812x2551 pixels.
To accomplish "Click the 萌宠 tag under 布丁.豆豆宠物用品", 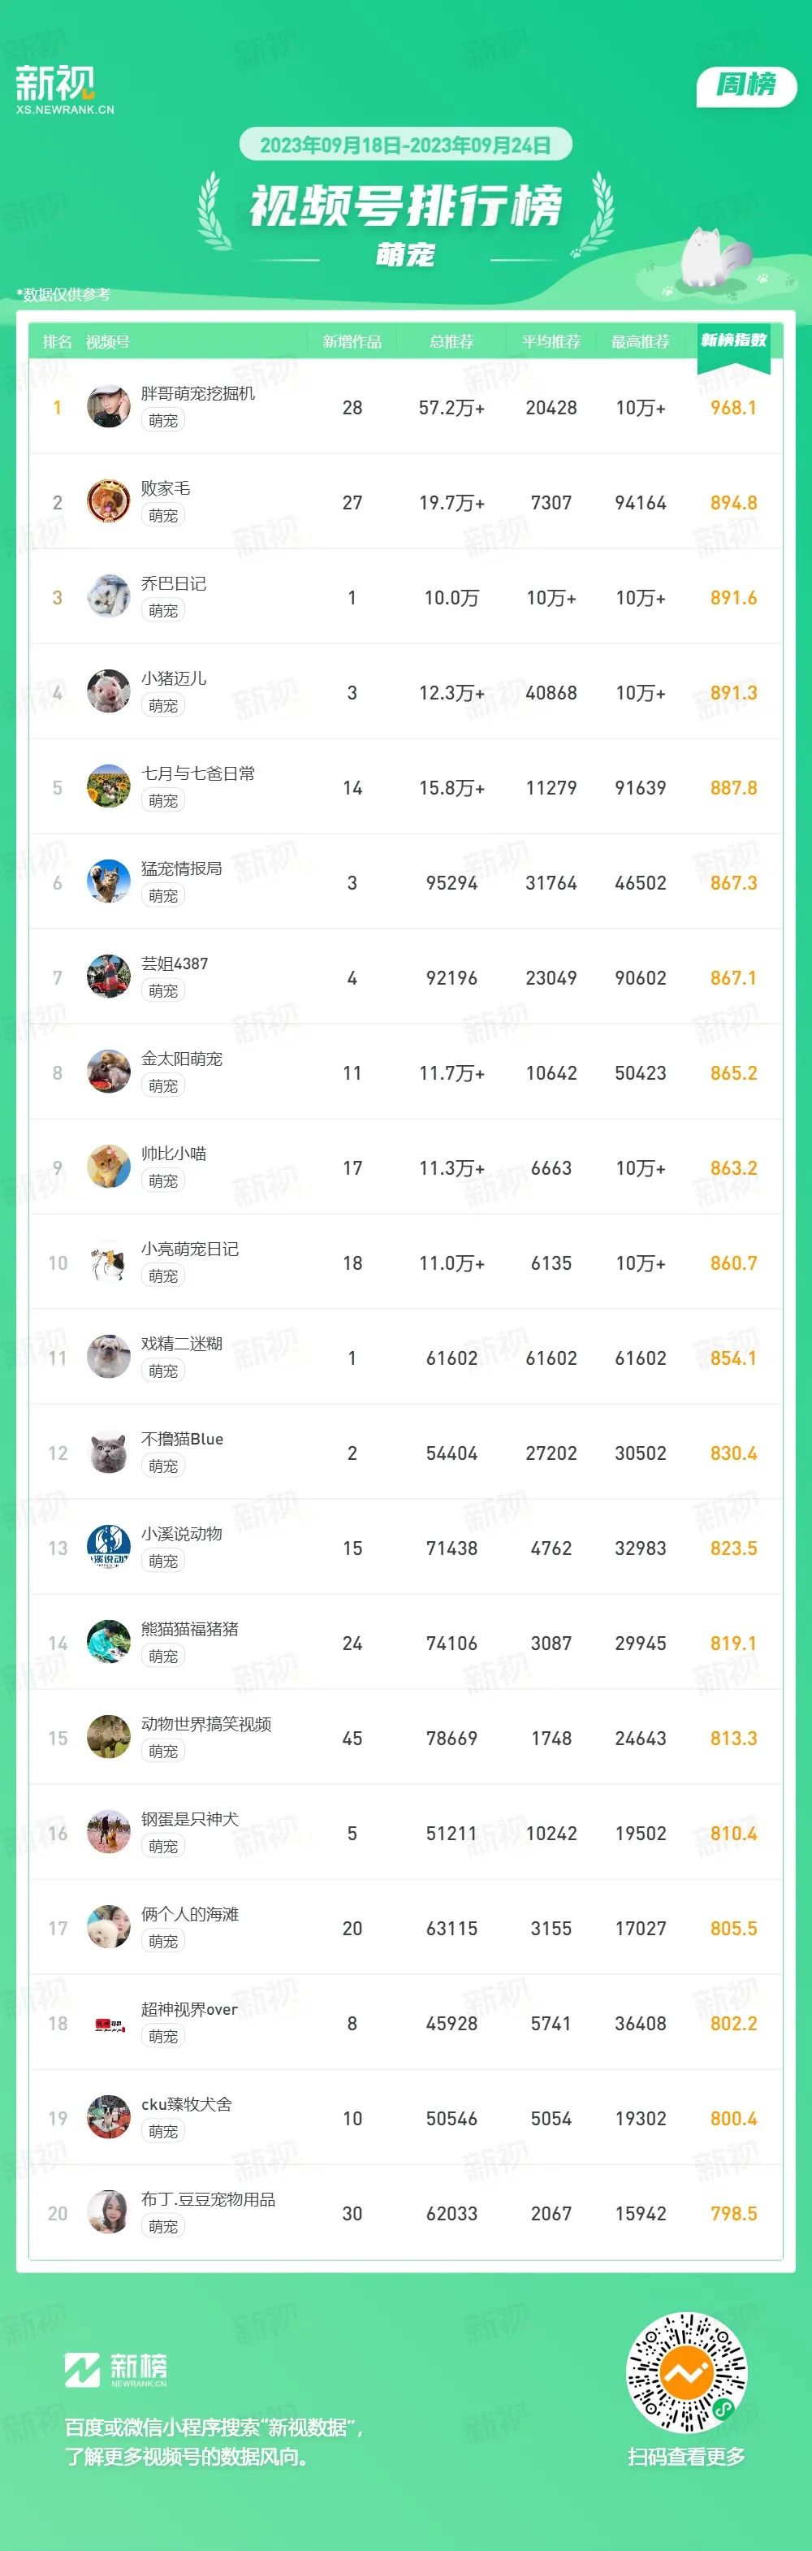I will click(163, 2227).
